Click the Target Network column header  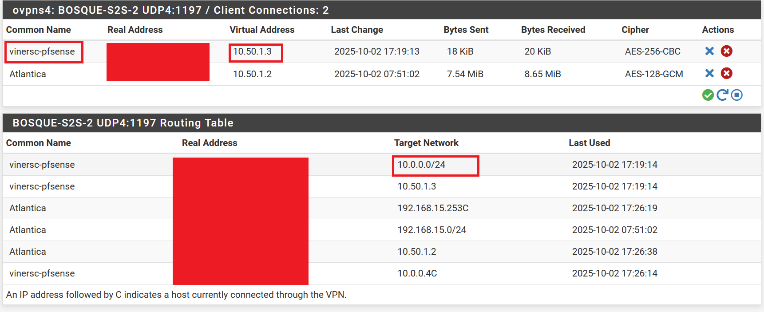(426, 143)
